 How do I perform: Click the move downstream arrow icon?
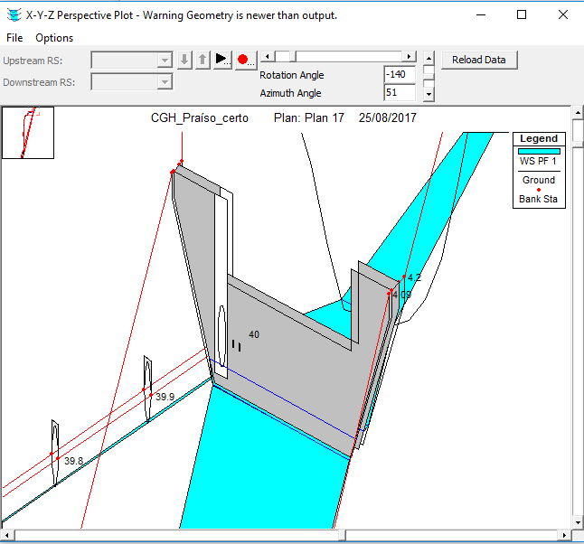click(x=184, y=60)
